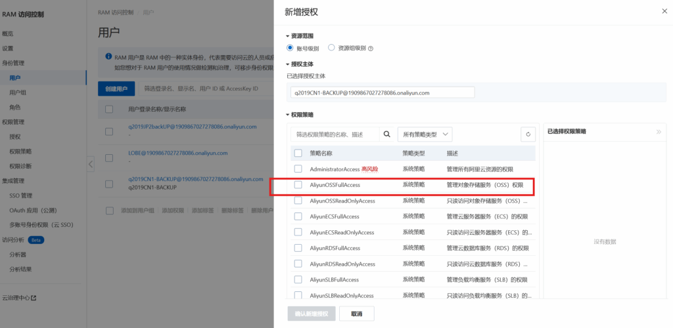Collapse the 已选择权限策略 panel via double-arrow icon

pyautogui.click(x=659, y=132)
